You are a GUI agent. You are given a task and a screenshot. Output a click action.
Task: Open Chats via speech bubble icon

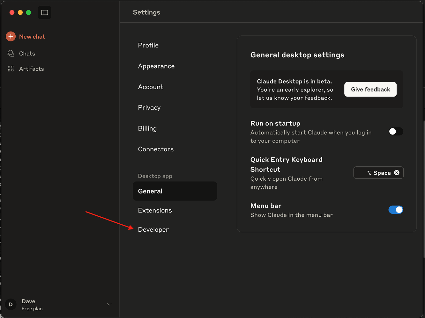tap(11, 54)
